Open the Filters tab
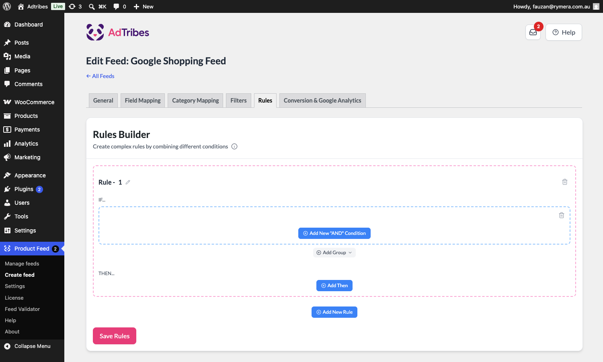 [239, 101]
